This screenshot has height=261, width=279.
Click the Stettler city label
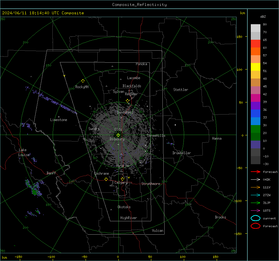click(x=181, y=90)
